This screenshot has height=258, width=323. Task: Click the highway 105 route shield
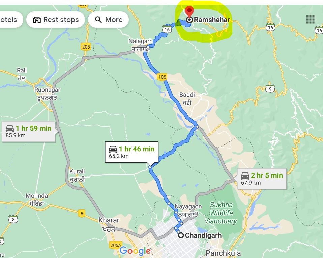(162, 77)
